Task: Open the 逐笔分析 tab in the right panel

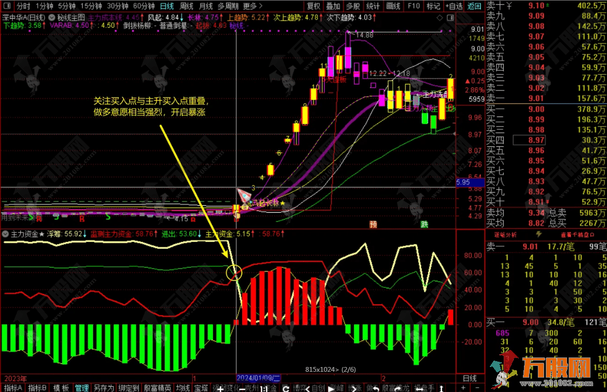Action: point(505,235)
